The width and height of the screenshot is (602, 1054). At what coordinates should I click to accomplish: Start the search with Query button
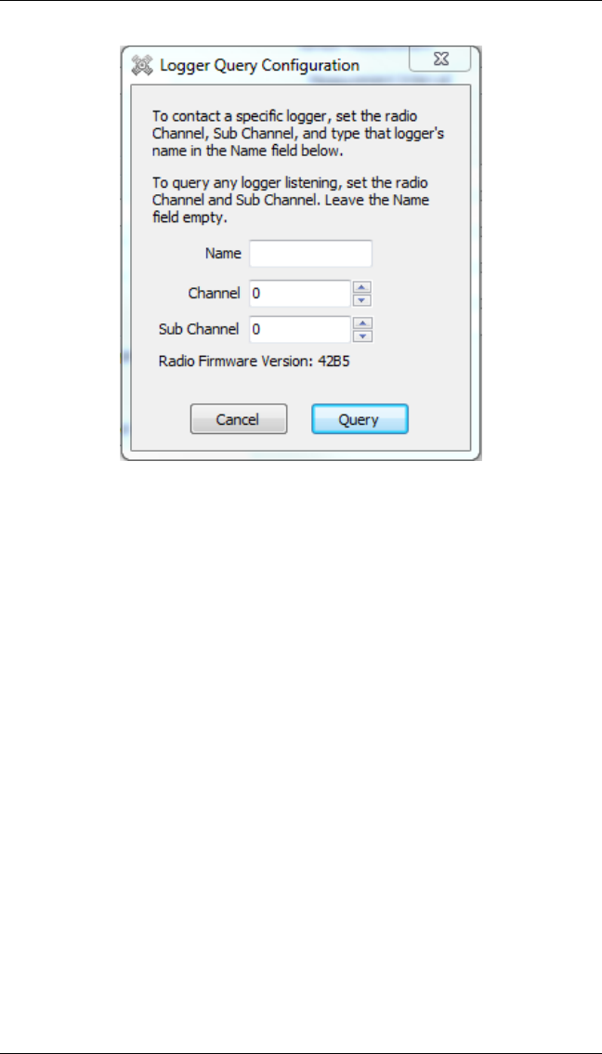click(x=360, y=419)
